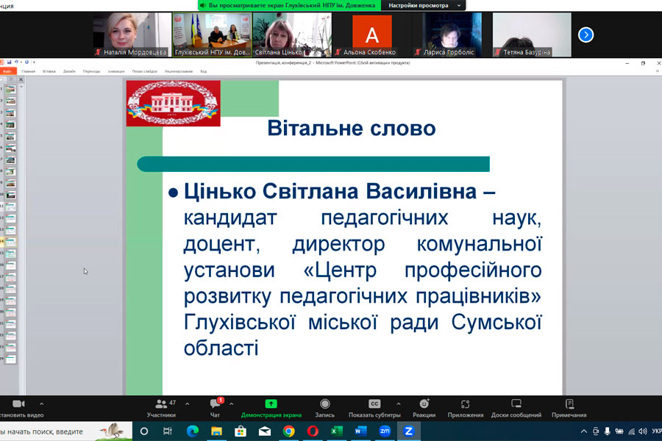662x441 pixels.
Task: Open the round blue Zoom 'zm' taskbar icon
Action: [385, 431]
